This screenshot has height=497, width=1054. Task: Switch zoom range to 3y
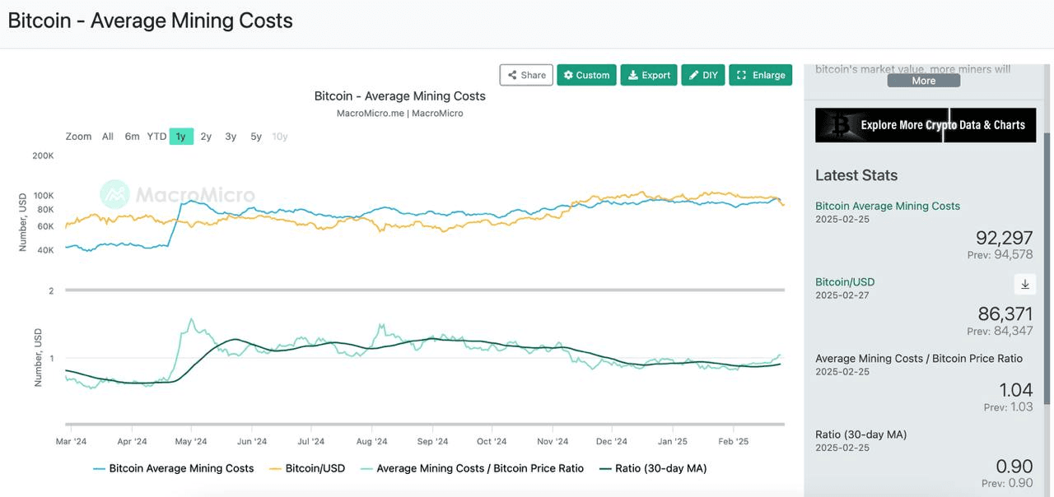231,137
